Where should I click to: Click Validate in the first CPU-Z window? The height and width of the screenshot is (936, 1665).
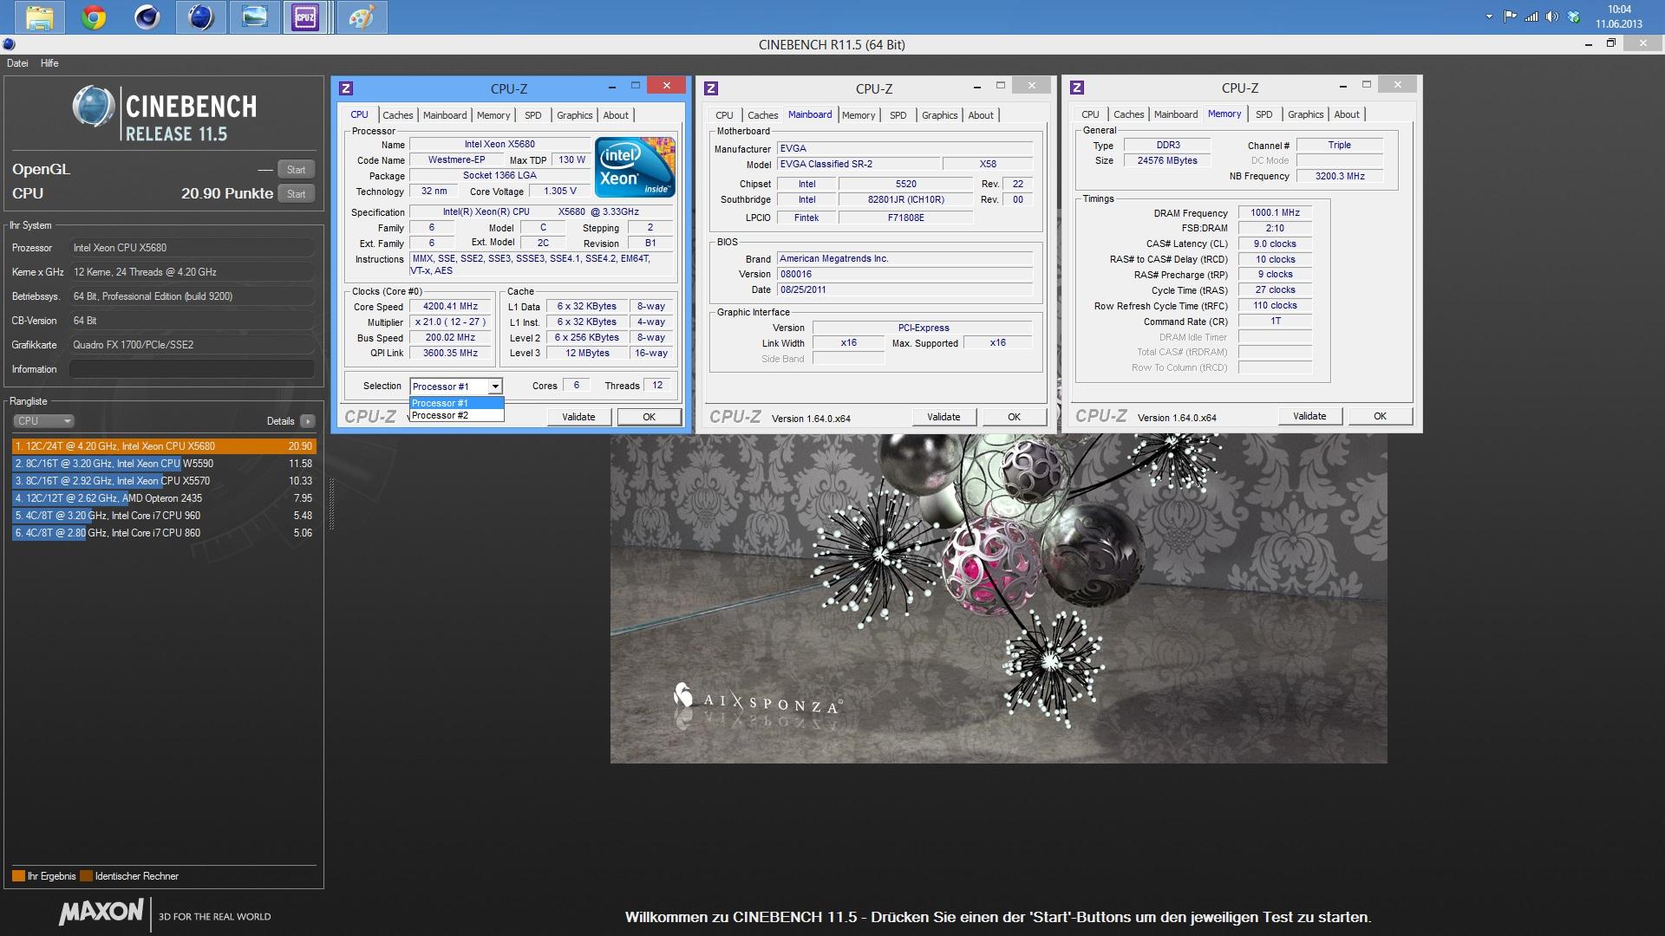578,417
